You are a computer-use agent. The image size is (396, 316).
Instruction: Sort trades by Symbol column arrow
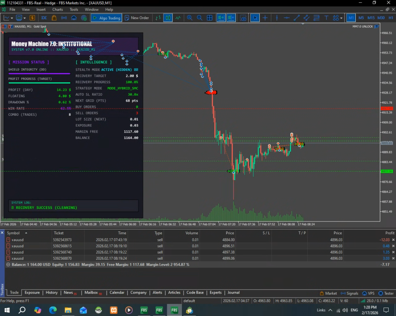coord(26,233)
